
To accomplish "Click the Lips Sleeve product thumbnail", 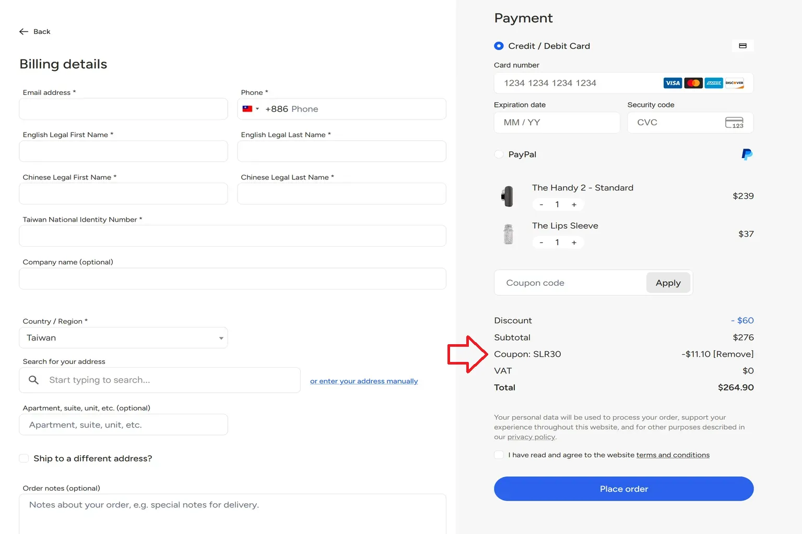I will coord(508,234).
